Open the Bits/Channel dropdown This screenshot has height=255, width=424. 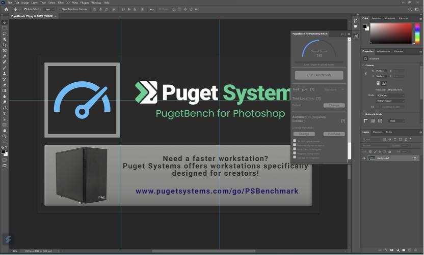tap(390, 101)
